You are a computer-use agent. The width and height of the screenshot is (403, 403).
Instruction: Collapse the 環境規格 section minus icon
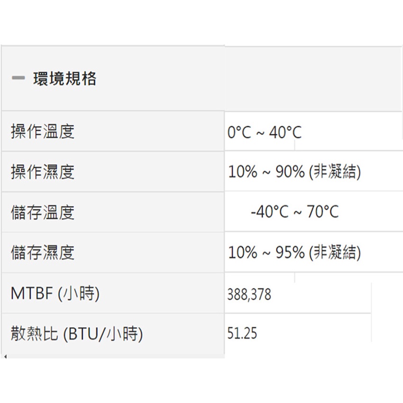coord(18,79)
